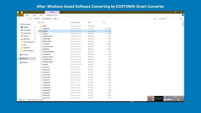Refresh the BILL folder view
This screenshot has width=201, height=113.
pyautogui.click(x=155, y=19)
